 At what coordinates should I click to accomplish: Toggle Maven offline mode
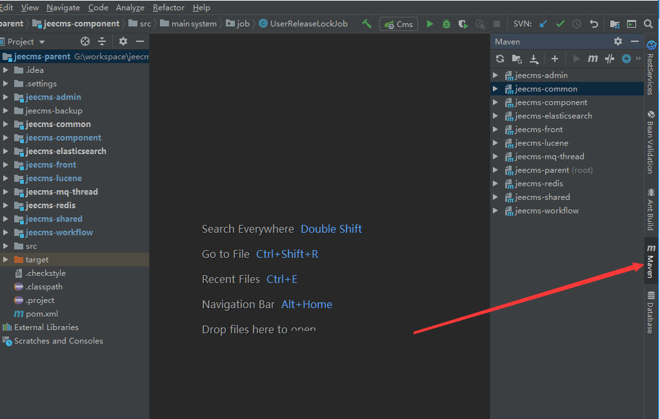[610, 59]
